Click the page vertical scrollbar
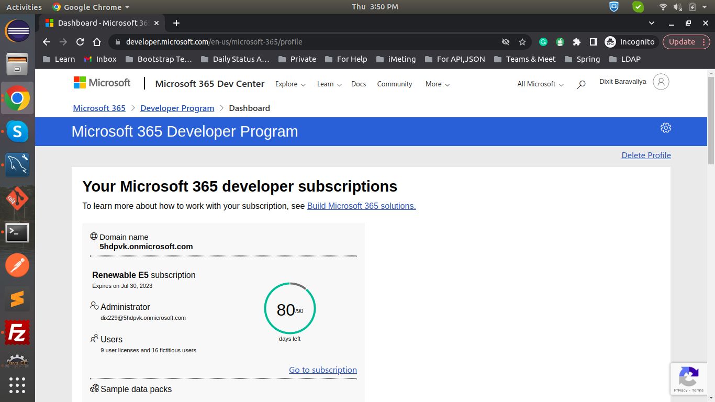The height and width of the screenshot is (402, 715). coord(711,120)
